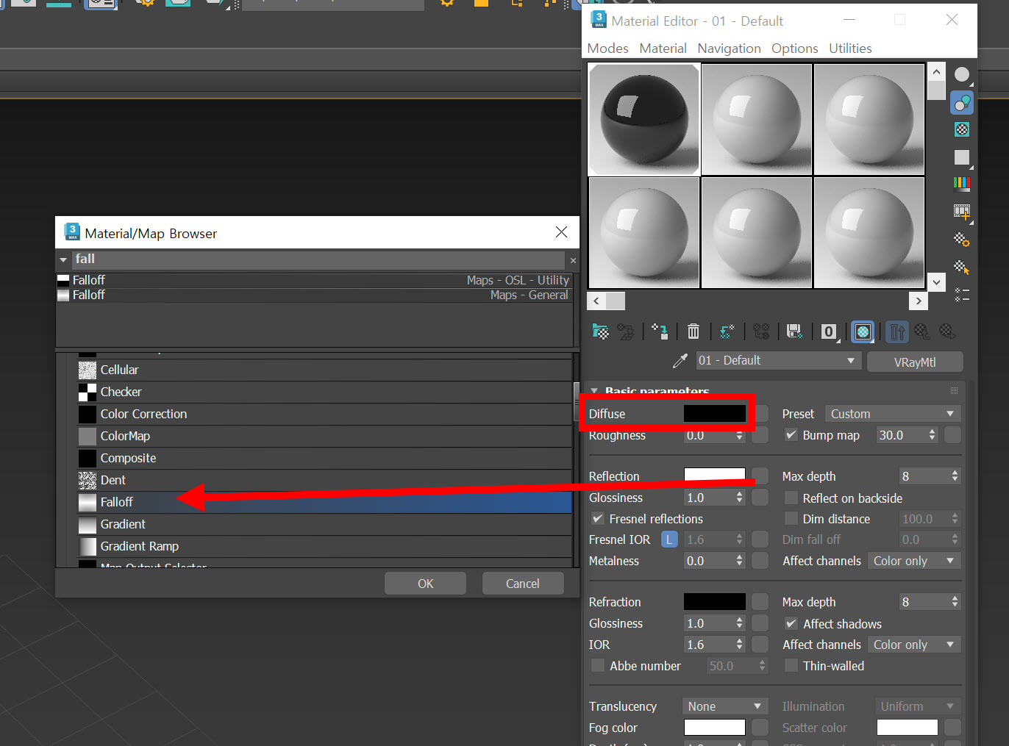Open the Material/Map Navigator list icon
Viewport: 1009px width, 746px height.
961,295
